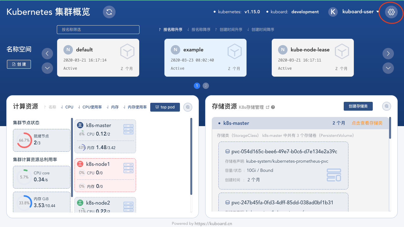Click the database icon beside pvc-054d165c
Screen dimensions: 404x227
(227, 152)
